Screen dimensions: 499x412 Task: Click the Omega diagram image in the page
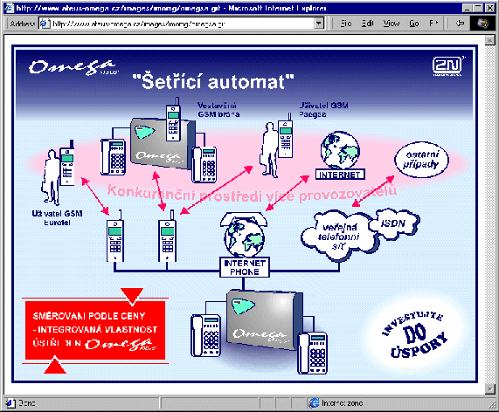pos(245,214)
